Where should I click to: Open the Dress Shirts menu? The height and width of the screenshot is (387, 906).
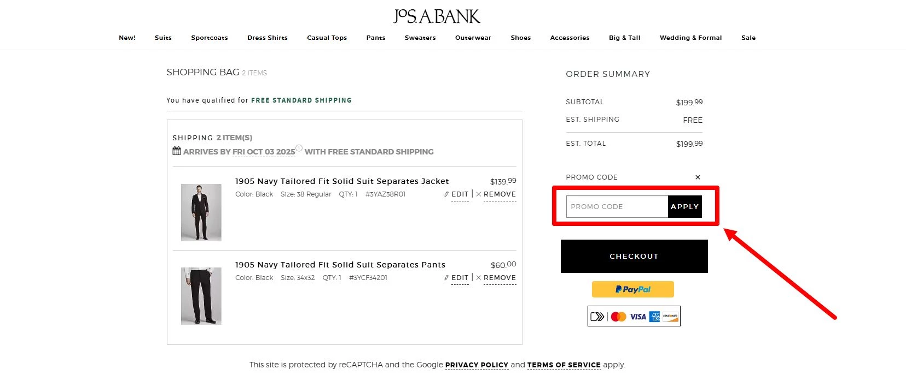point(268,38)
